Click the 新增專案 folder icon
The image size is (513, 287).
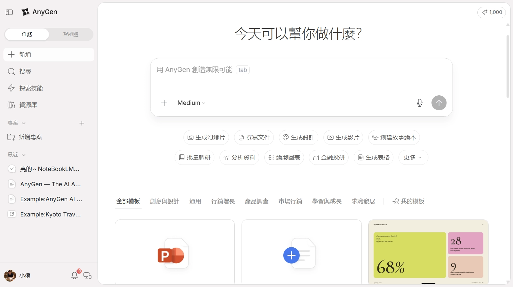11,137
